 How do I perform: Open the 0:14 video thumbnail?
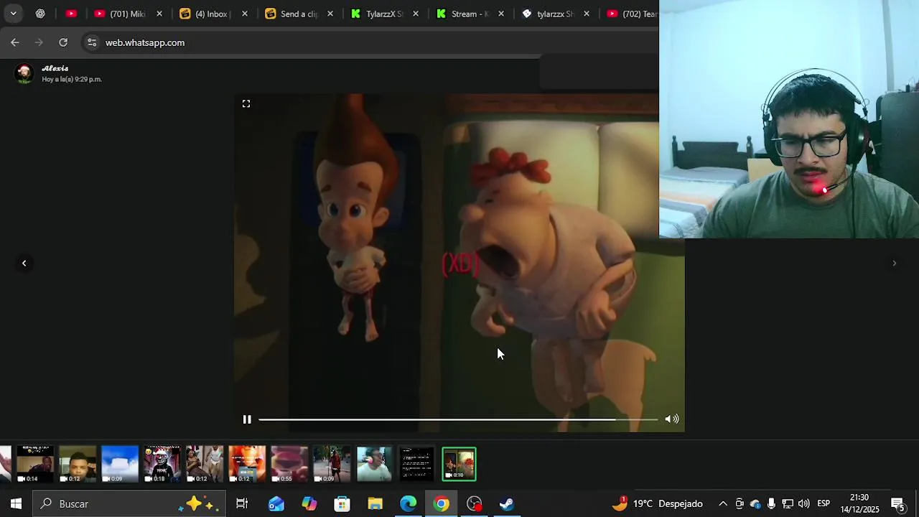point(35,465)
